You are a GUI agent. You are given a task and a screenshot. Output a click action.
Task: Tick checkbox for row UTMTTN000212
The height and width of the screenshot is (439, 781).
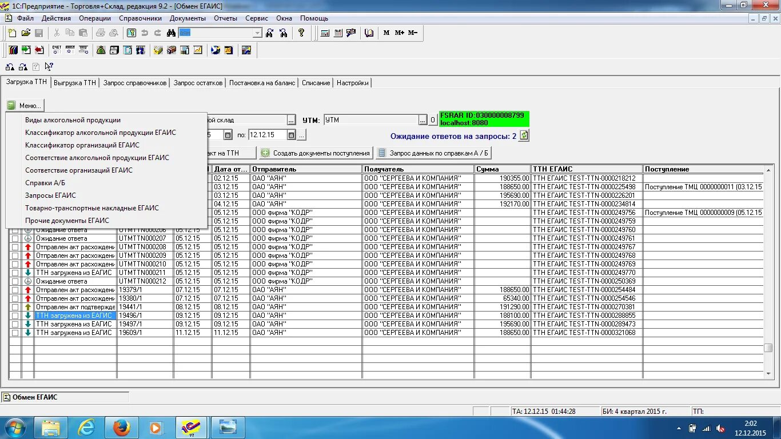pyautogui.click(x=15, y=281)
